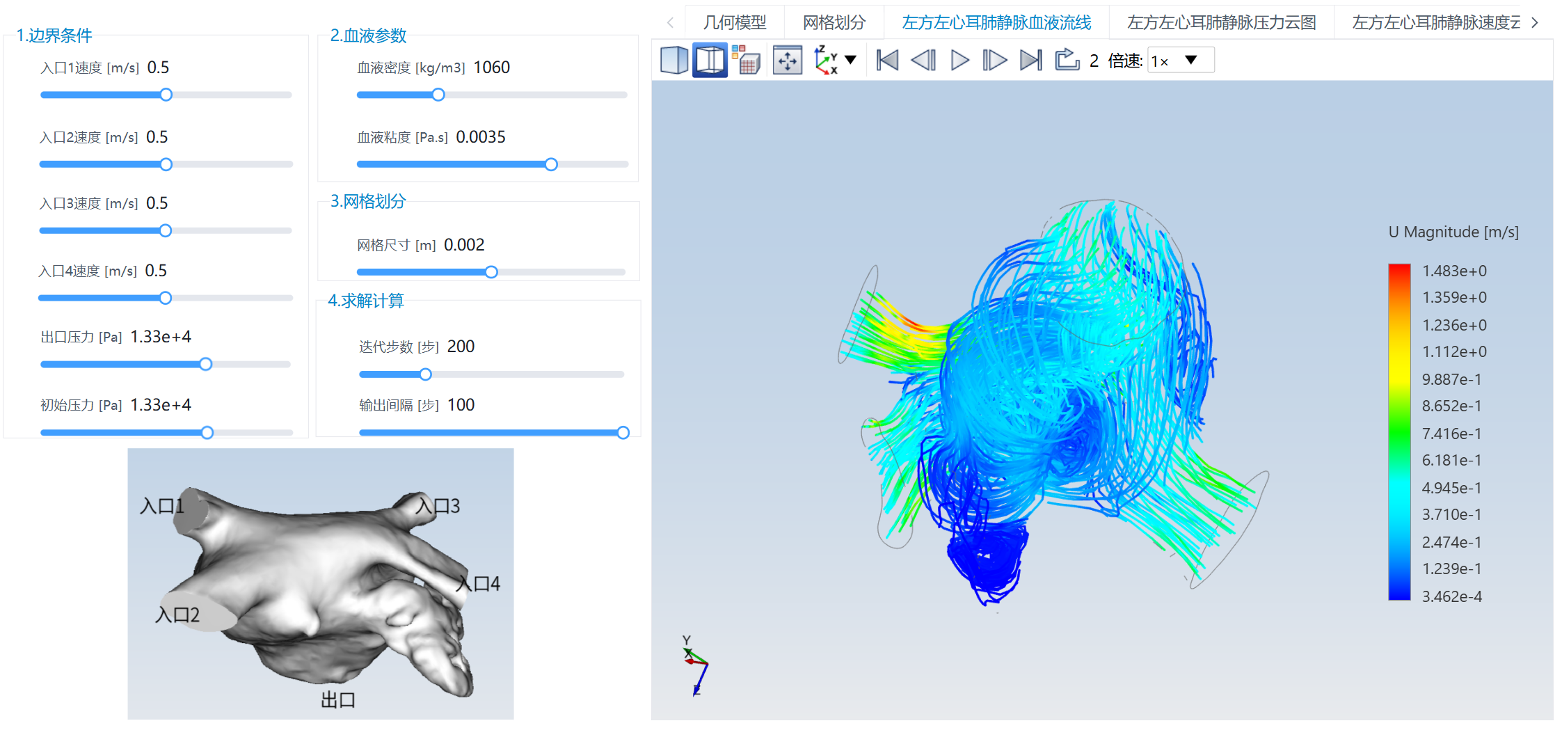
Task: Click the 网格尺寸 value 0.002
Action: pyautogui.click(x=464, y=245)
